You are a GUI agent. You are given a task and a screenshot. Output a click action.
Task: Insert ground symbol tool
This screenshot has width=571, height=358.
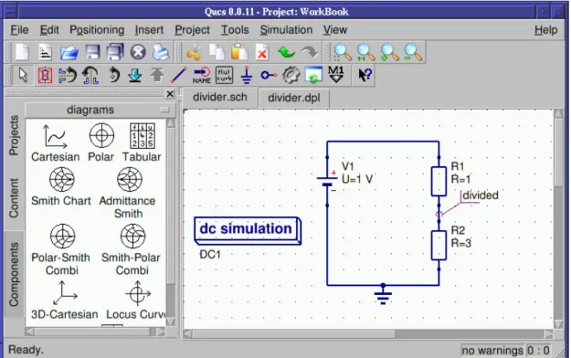247,75
